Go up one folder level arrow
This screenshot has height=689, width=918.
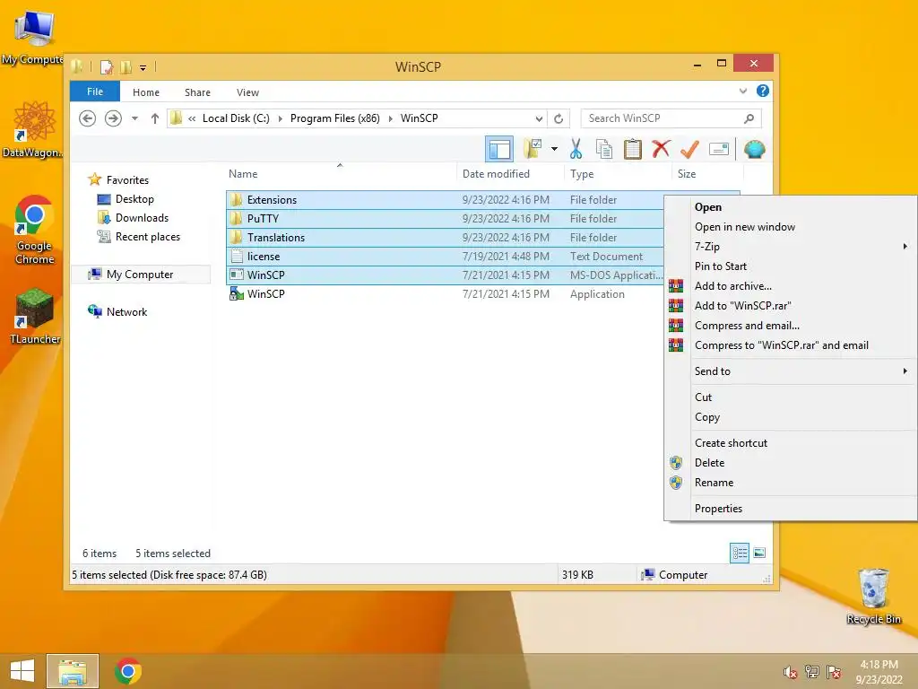tap(154, 118)
